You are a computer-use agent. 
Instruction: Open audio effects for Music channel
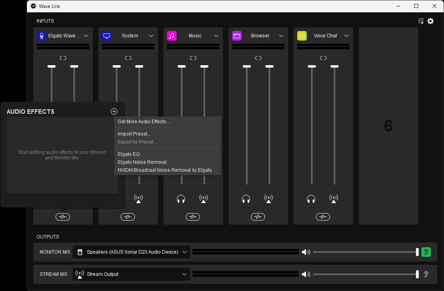point(193,217)
